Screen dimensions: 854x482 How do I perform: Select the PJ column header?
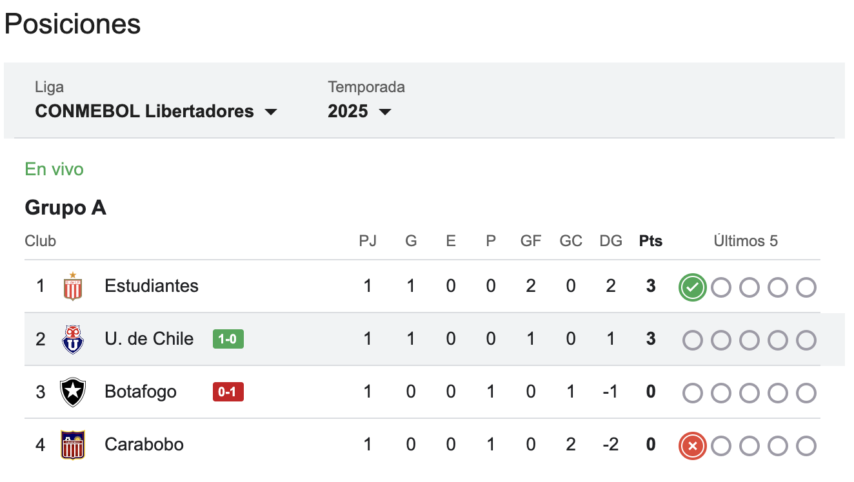(x=368, y=240)
